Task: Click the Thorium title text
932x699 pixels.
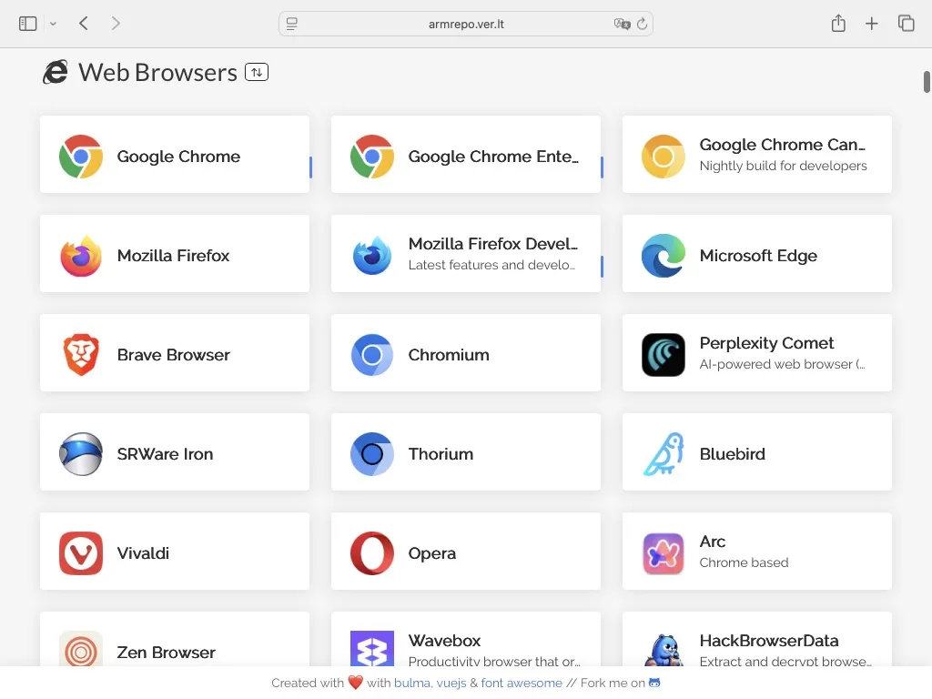Action: click(441, 454)
